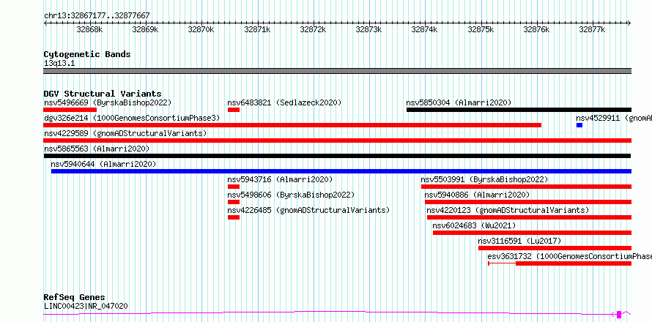The width and height of the screenshot is (652, 322).
Task: Open nsv5503991 (ByrskaBishop2022) label
Action: point(484,179)
